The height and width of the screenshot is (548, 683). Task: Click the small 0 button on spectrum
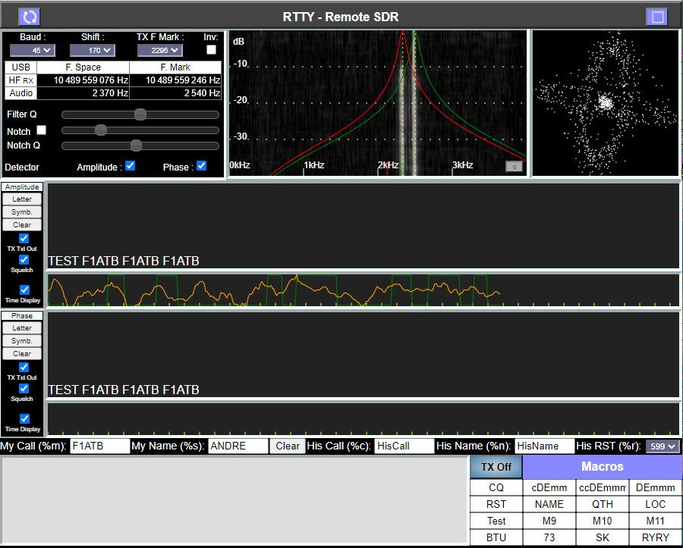click(514, 167)
